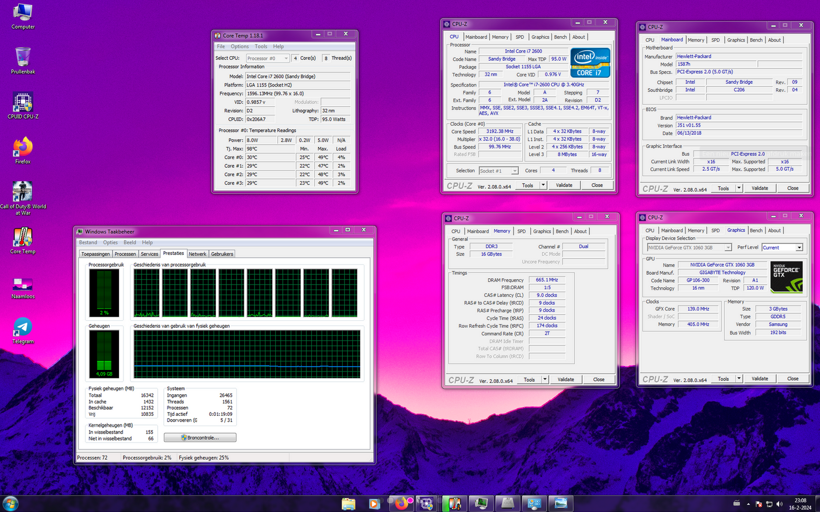
Task: Open the Telegram desktop shortcut
Action: click(23, 331)
